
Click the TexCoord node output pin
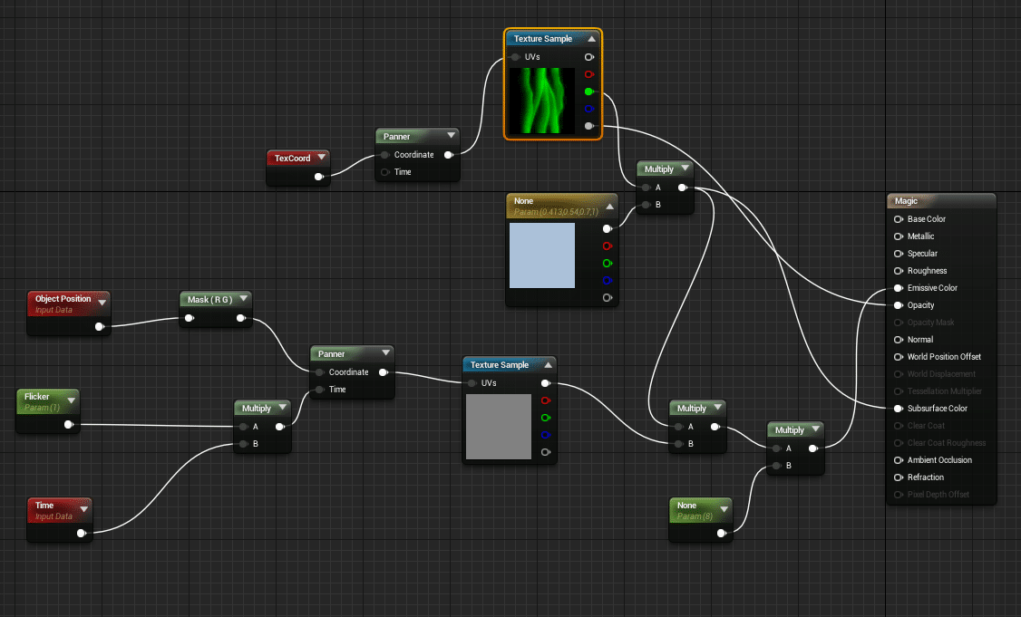(x=319, y=177)
